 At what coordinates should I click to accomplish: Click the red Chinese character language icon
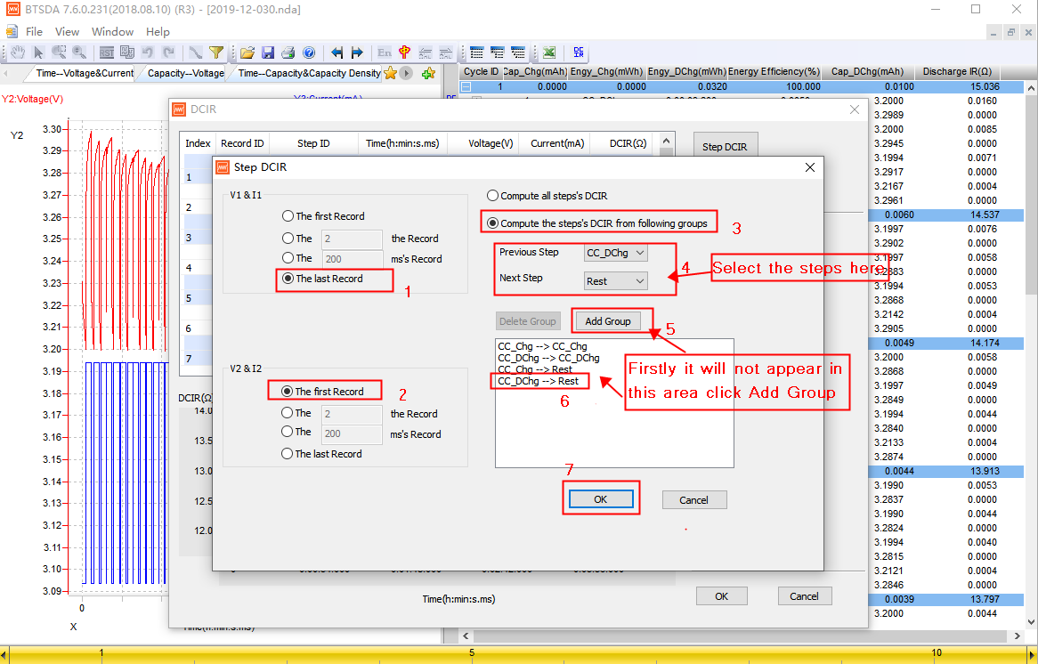pos(405,53)
